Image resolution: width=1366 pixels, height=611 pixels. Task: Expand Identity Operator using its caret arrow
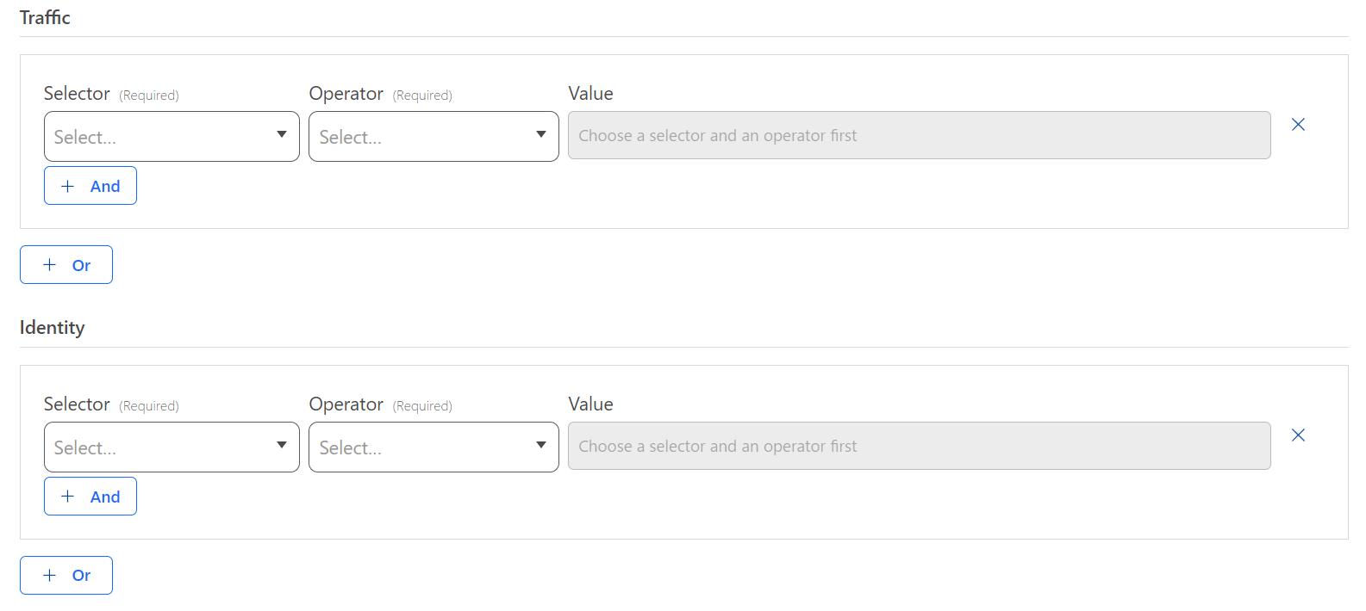[x=541, y=445]
